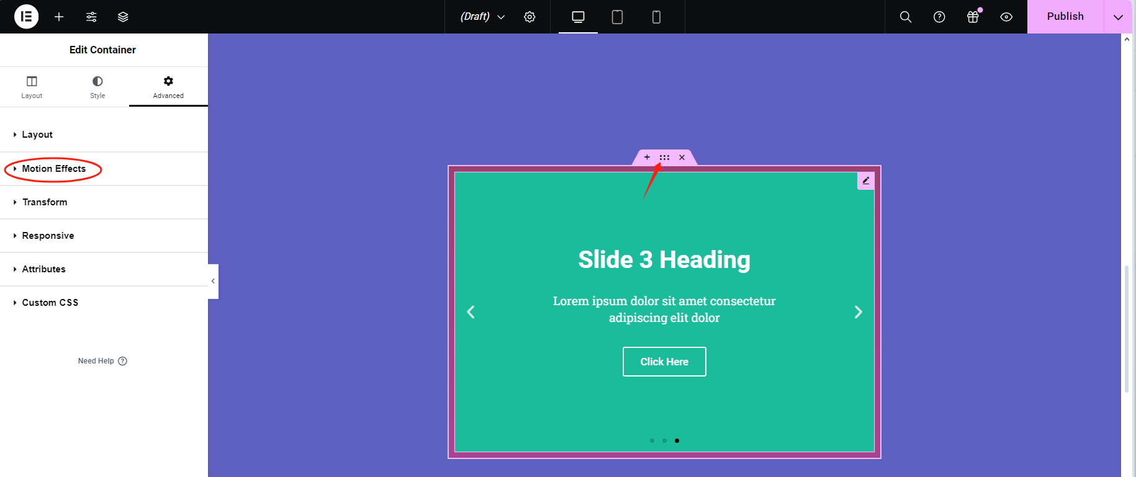Open the help question mark icon
1136x477 pixels.
(x=939, y=17)
